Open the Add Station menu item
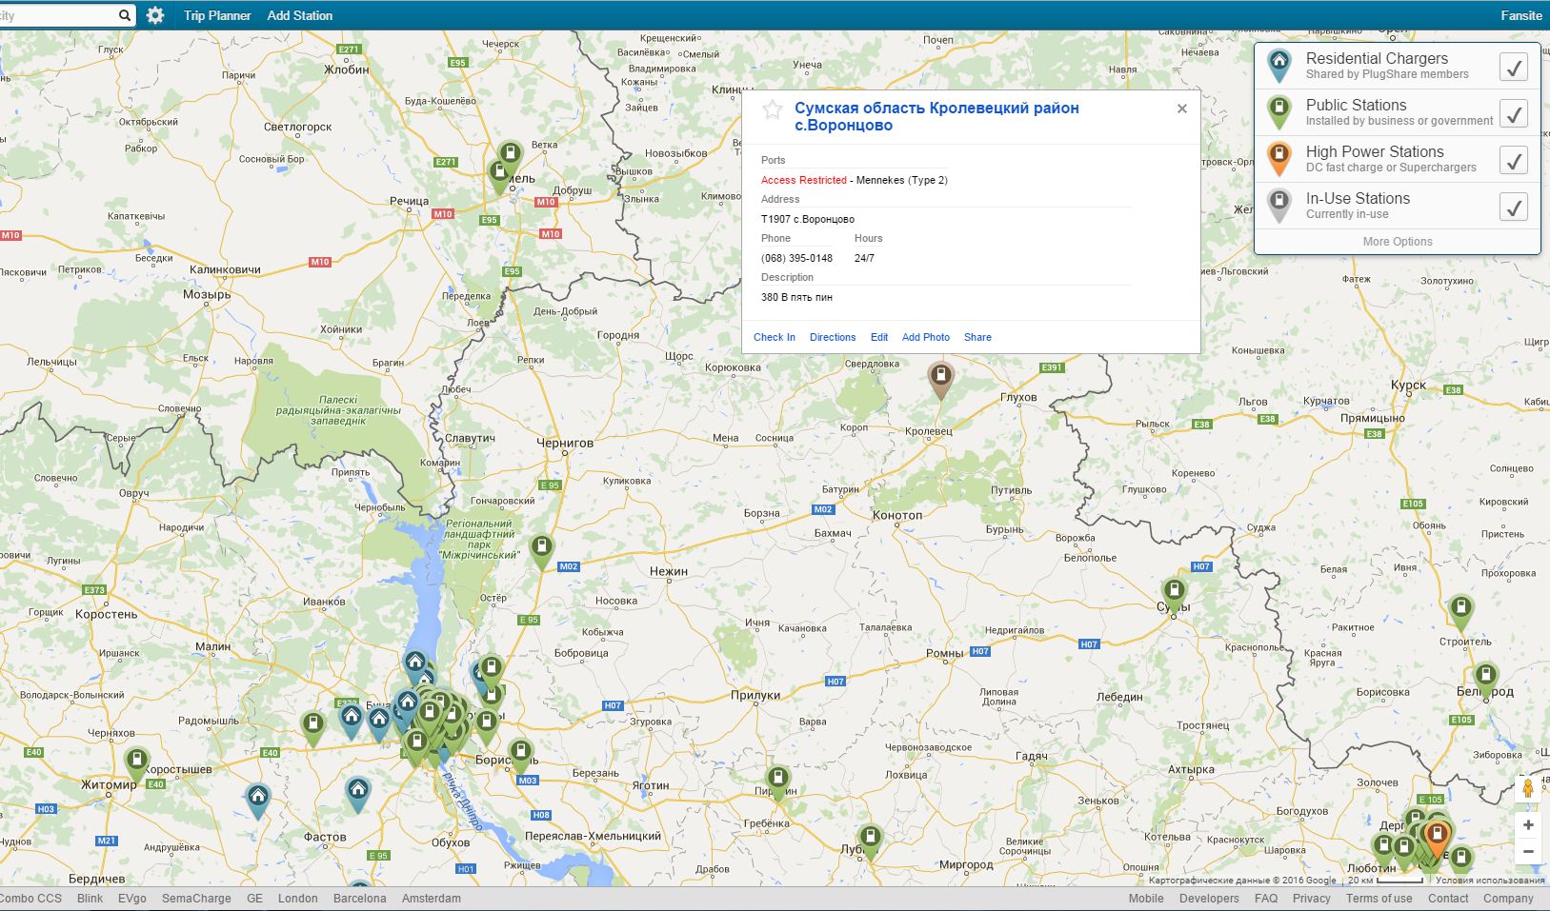The height and width of the screenshot is (911, 1550). (x=300, y=15)
